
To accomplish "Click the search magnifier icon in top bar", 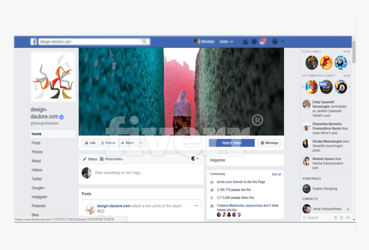I will click(144, 42).
